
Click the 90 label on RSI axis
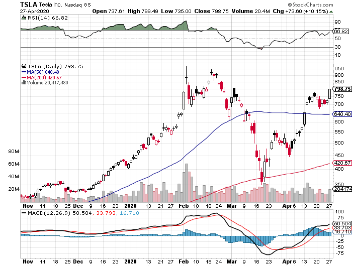(337, 22)
